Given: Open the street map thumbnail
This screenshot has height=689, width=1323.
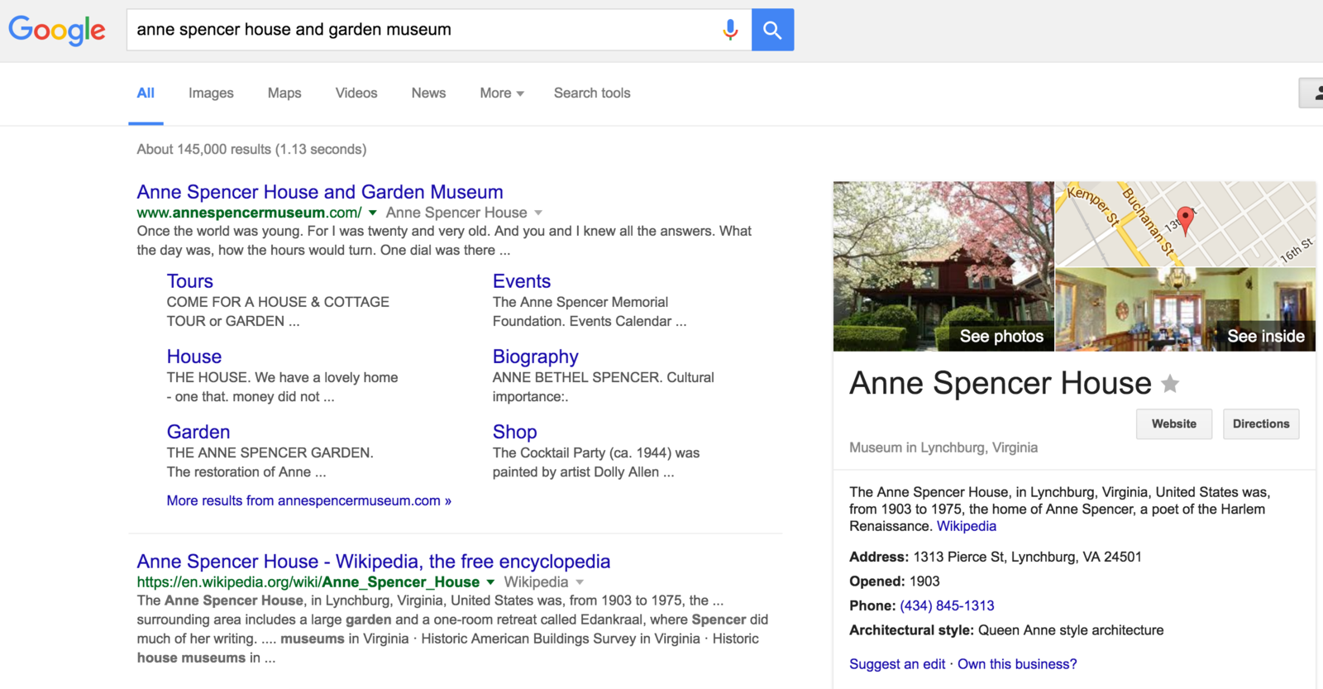Looking at the screenshot, I should (x=1186, y=224).
